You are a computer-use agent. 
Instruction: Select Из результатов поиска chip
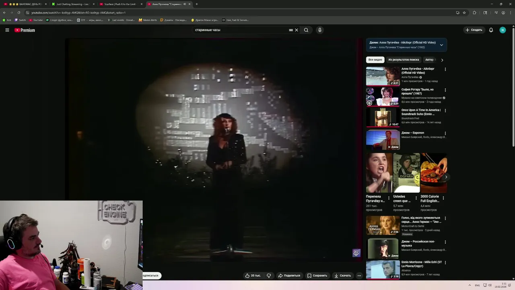[x=404, y=60]
